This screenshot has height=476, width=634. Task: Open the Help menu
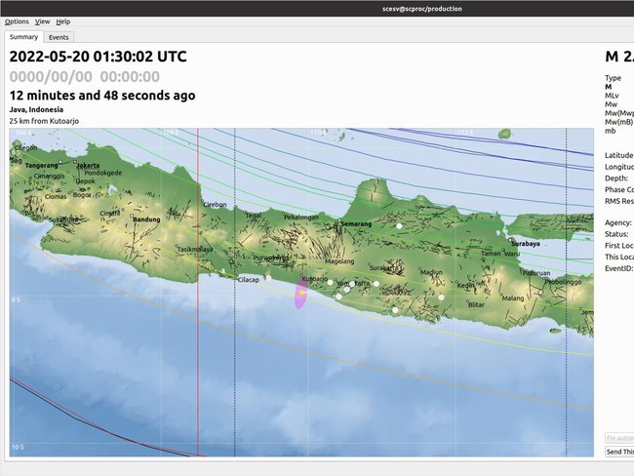(x=63, y=20)
